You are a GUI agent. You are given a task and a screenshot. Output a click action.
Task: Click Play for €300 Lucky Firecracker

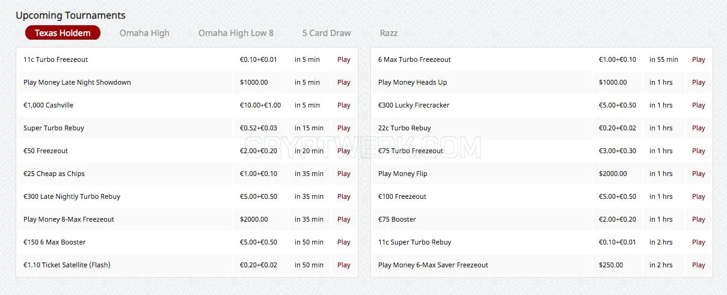pos(699,105)
